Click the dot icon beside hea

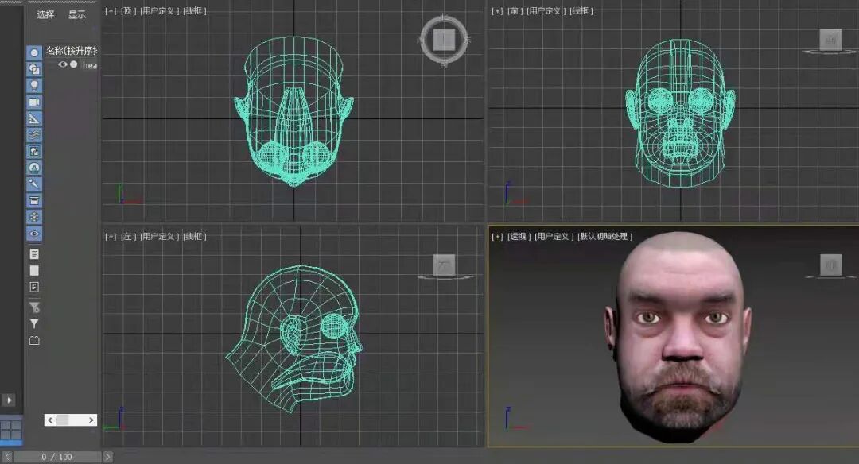coord(73,64)
